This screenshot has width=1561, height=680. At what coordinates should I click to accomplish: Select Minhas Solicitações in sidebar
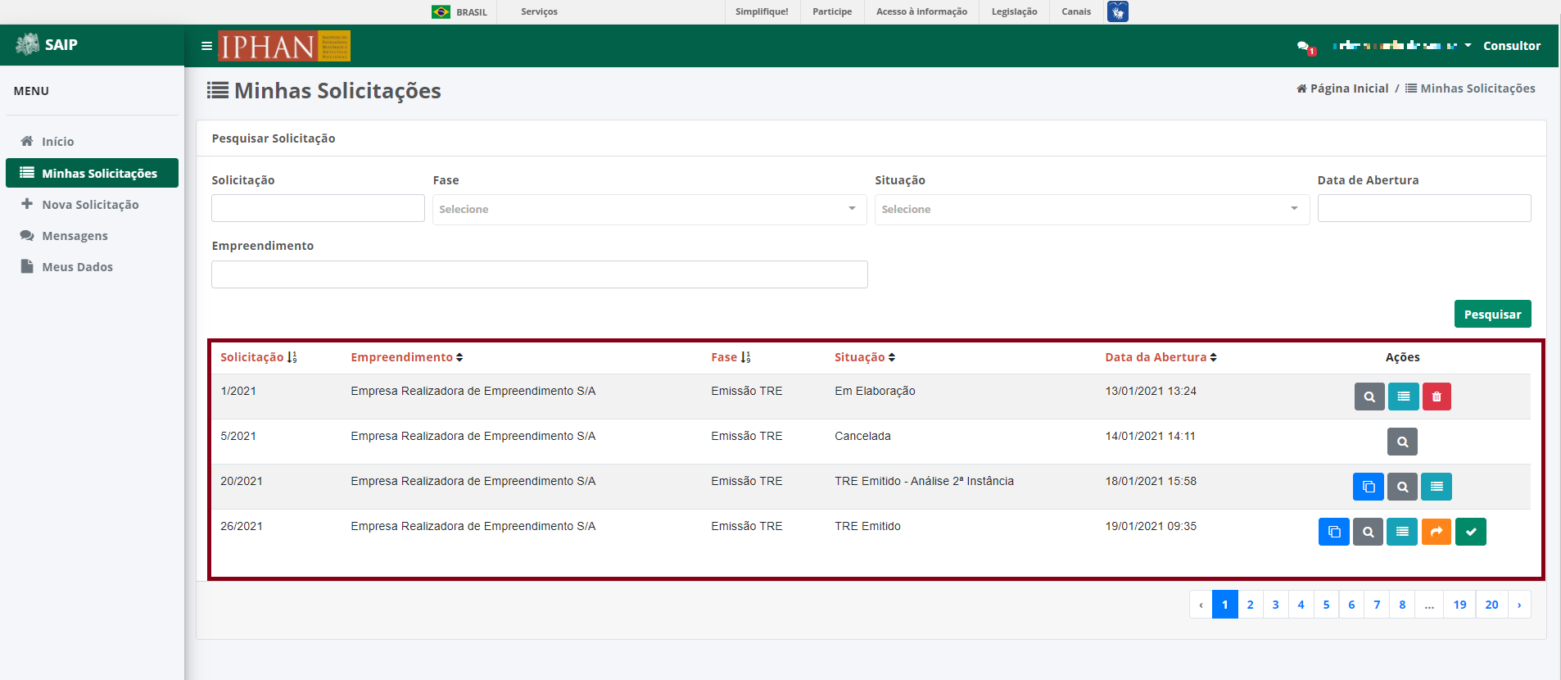click(x=92, y=173)
